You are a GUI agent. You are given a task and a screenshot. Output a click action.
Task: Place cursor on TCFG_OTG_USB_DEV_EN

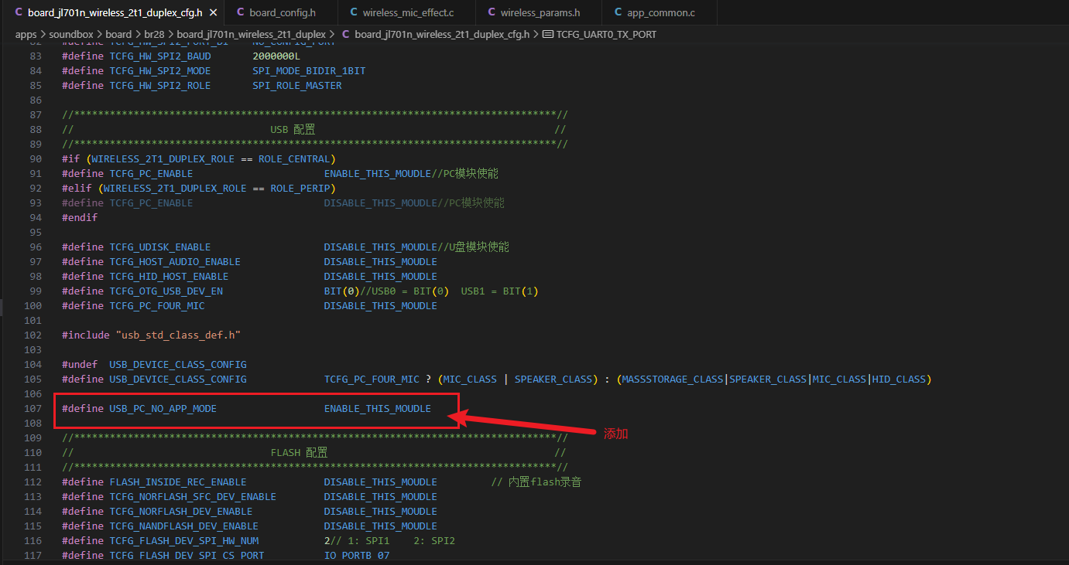click(166, 291)
